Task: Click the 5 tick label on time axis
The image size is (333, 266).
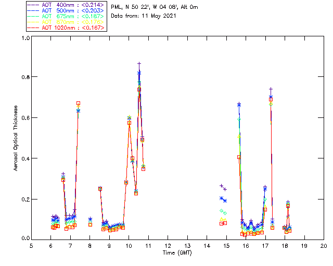Action: tap(32, 245)
